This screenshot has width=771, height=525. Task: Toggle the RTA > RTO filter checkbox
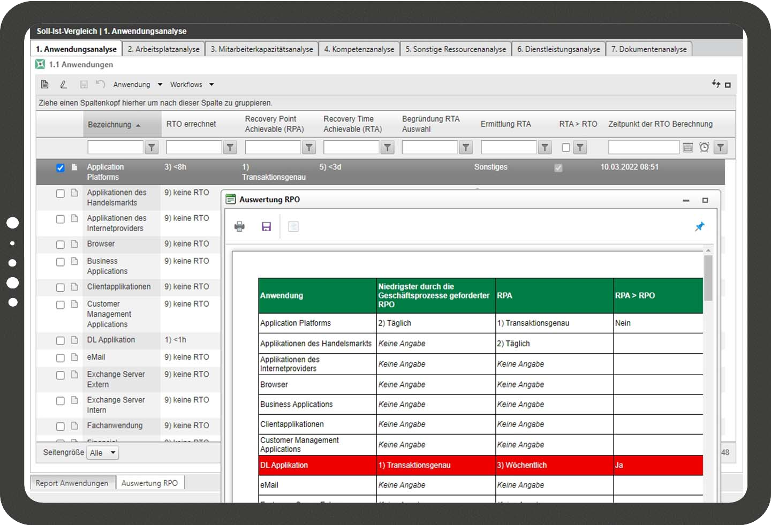(565, 147)
